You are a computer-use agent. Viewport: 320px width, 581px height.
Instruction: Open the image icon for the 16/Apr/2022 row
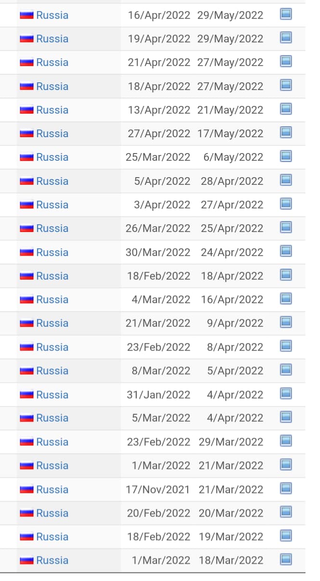286,14
